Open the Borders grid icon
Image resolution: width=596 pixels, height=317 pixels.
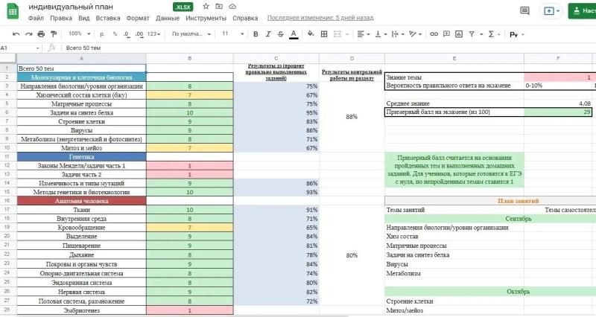point(324,34)
